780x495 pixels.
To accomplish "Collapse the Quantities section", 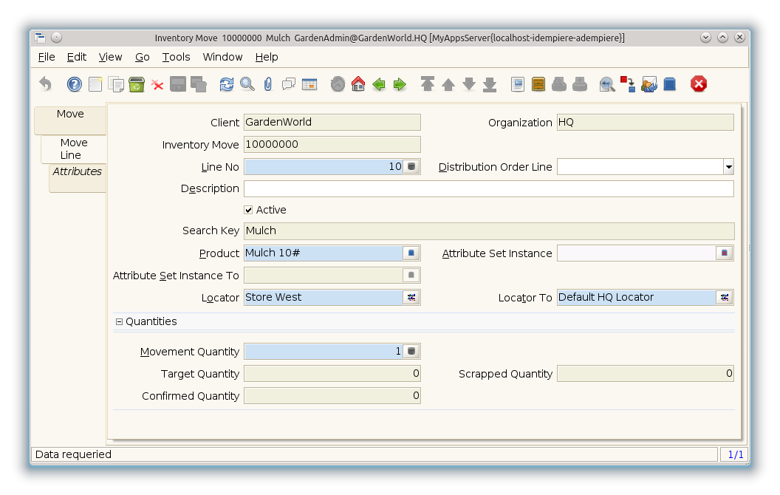I will [x=120, y=322].
